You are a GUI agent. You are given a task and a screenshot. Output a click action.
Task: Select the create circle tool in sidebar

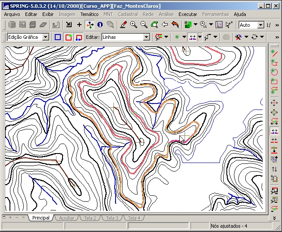click(x=274, y=72)
